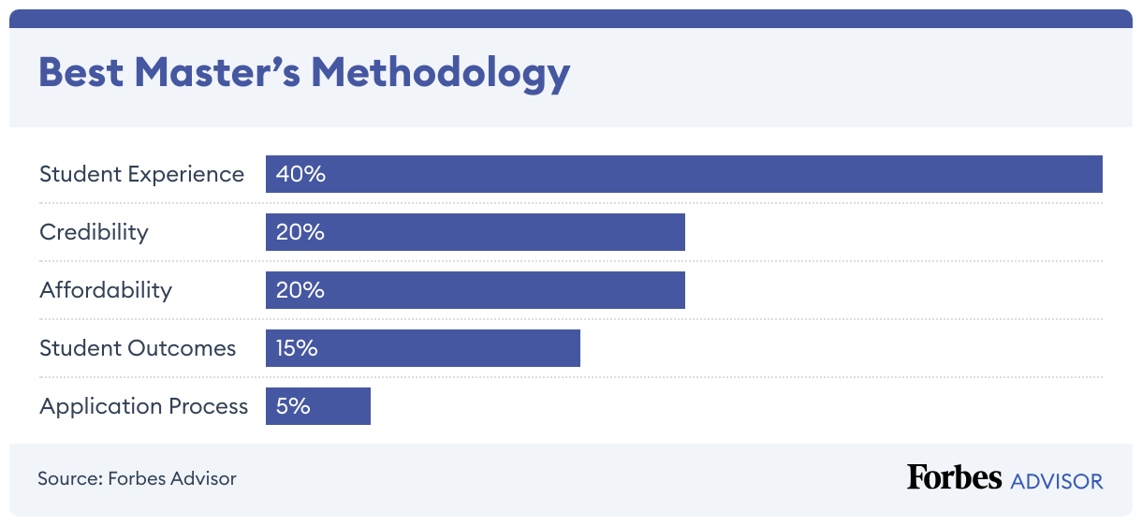
Task: Click the dark blue top header stripe
Action: coord(571,18)
